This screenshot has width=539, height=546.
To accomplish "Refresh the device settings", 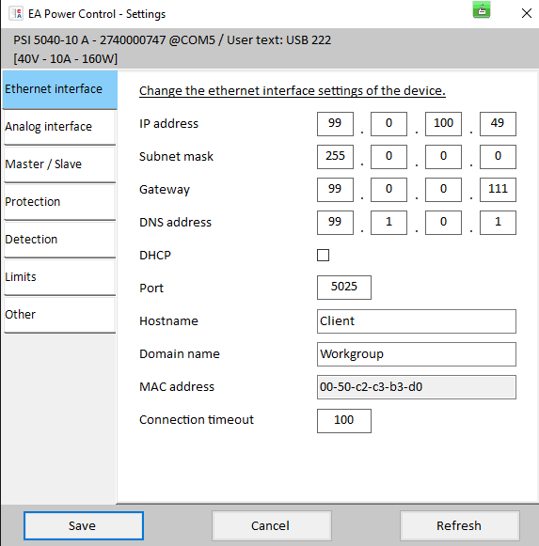I will pyautogui.click(x=459, y=525).
